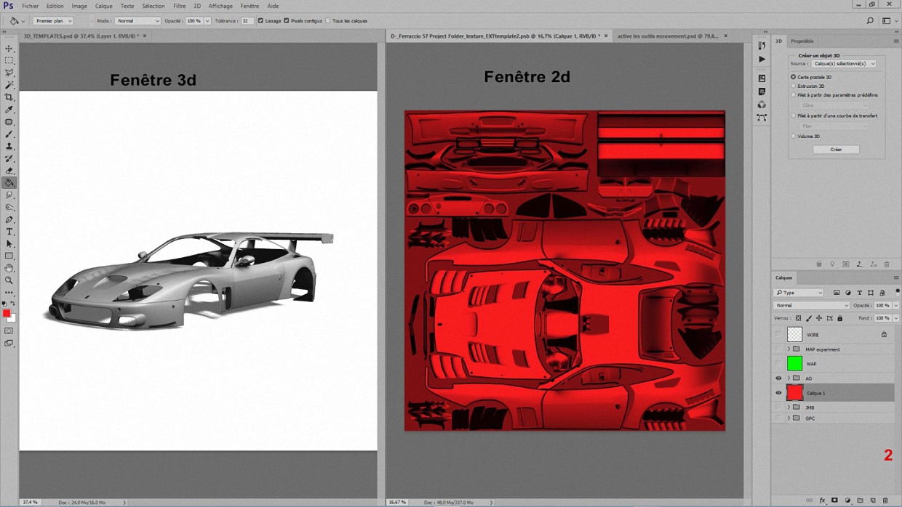Switch to the Propriétés panel tab

click(802, 41)
